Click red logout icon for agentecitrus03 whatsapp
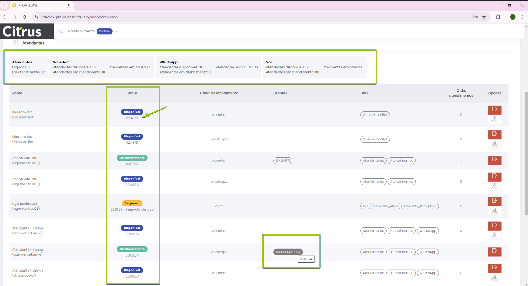The width and height of the screenshot is (528, 286). point(494,176)
